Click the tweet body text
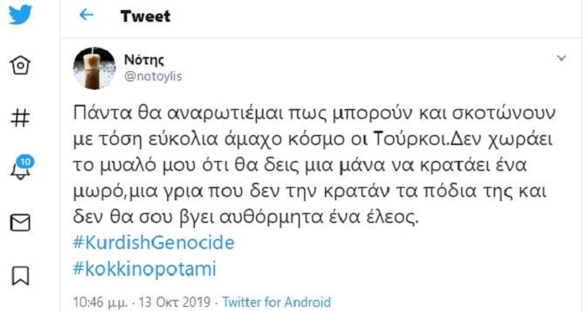The width and height of the screenshot is (588, 311). click(314, 164)
